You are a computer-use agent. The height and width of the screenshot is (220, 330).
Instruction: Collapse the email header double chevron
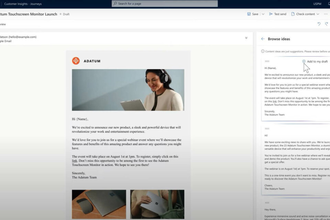coord(246,38)
